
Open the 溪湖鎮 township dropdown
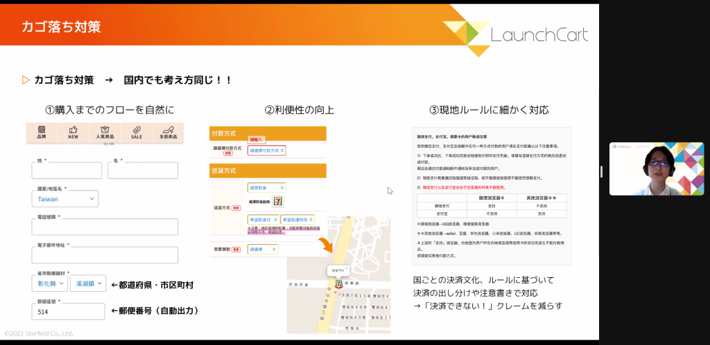[87, 283]
